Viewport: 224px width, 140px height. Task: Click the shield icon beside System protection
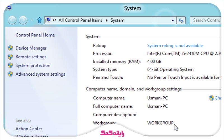tap(10, 66)
